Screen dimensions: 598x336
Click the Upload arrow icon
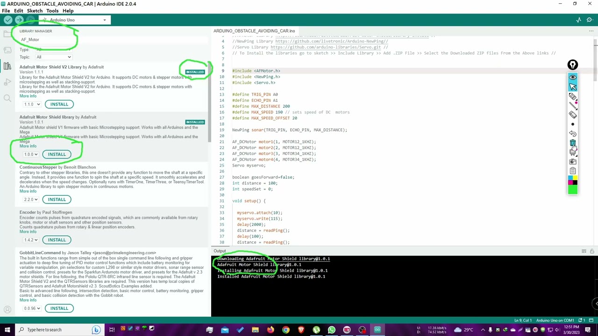click(19, 20)
